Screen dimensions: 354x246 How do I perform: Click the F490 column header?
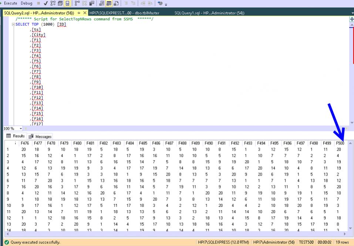click(209, 143)
